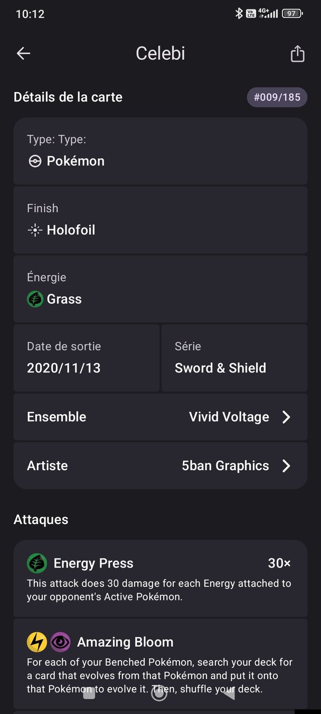Tap the Energy Press grass energy icon

37,563
